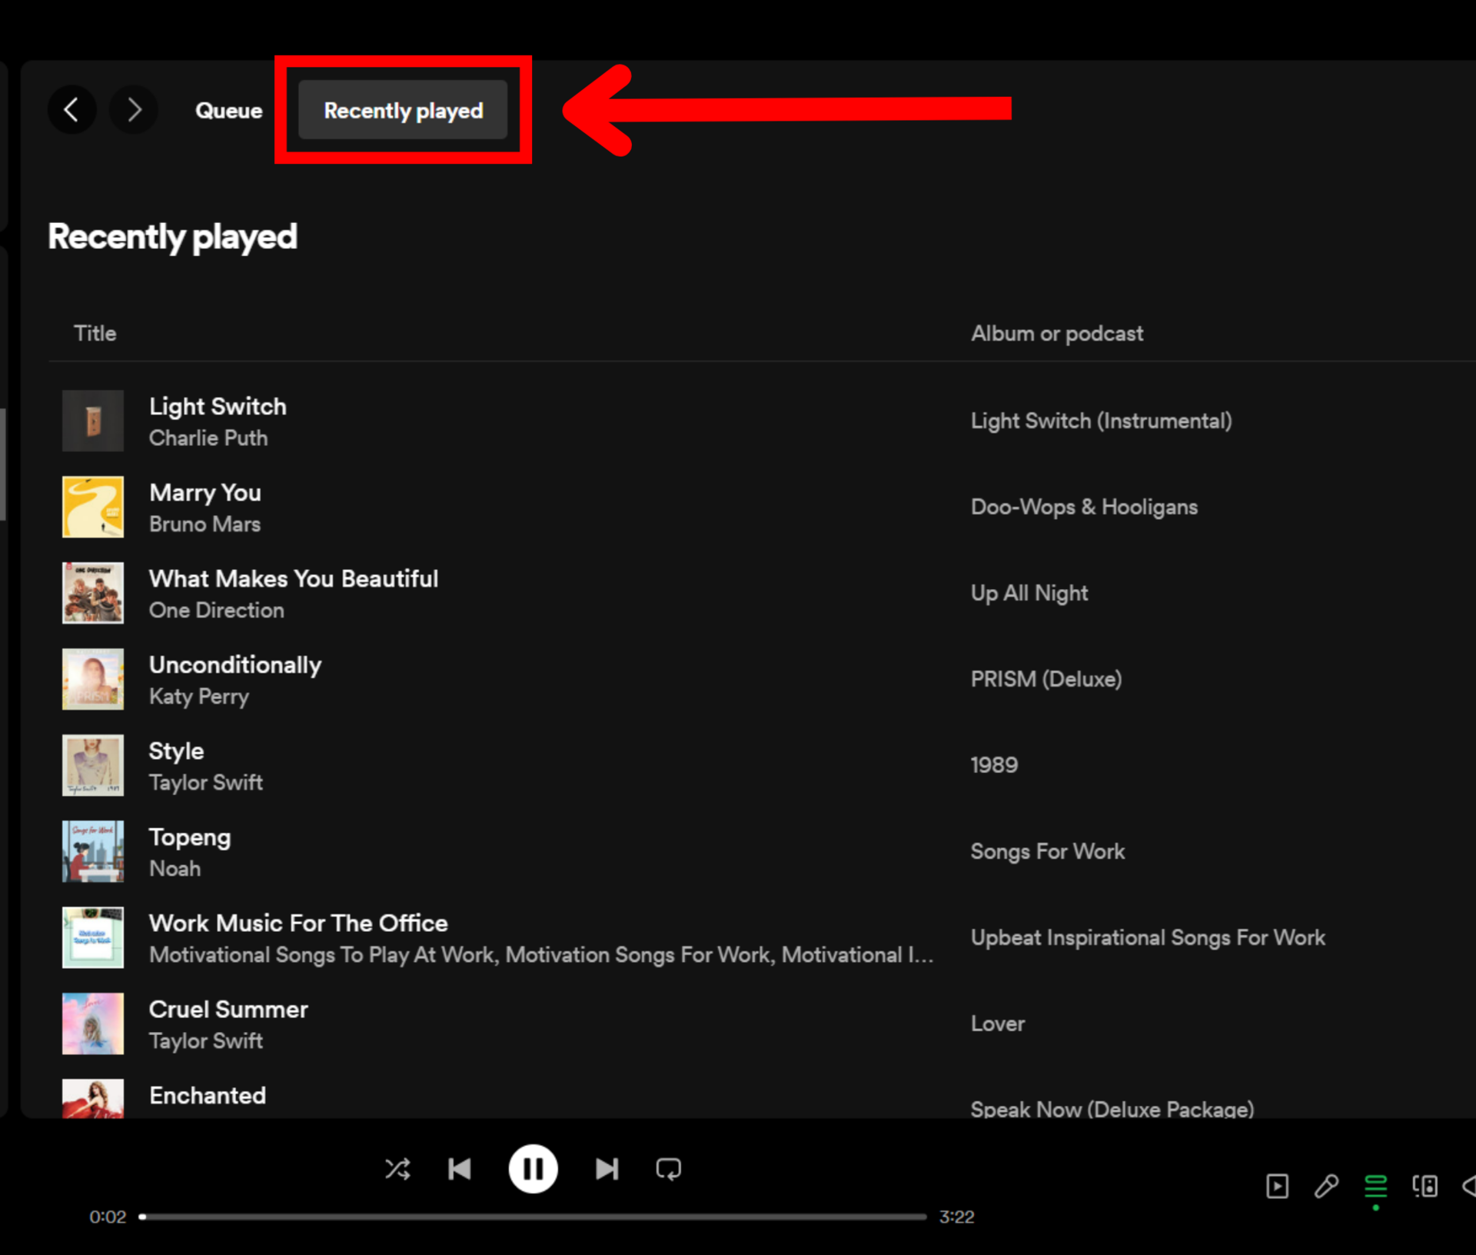Image resolution: width=1476 pixels, height=1255 pixels.
Task: Pause the current song
Action: pos(533,1169)
